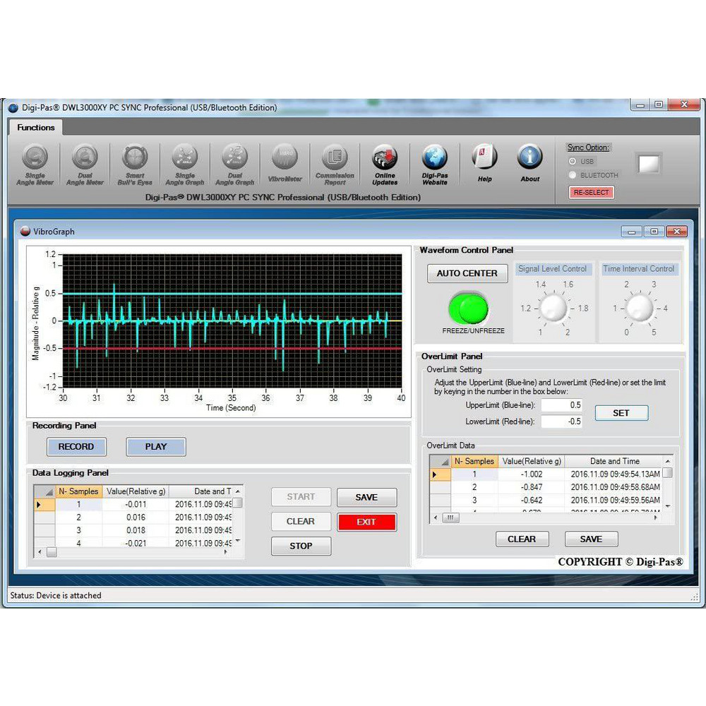Select the BLUETOOTH sync option
This screenshot has width=706, height=706.
click(573, 174)
